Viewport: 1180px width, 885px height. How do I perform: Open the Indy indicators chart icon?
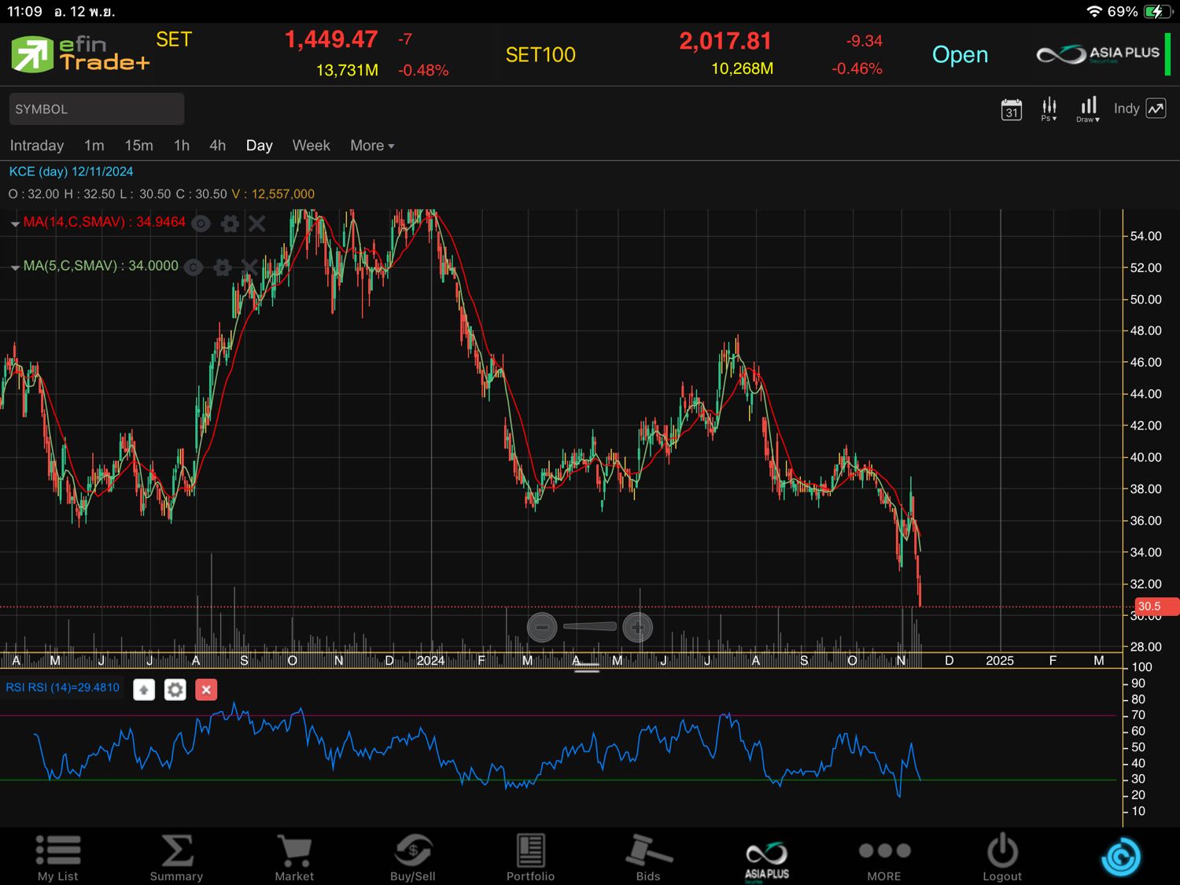point(1156,109)
